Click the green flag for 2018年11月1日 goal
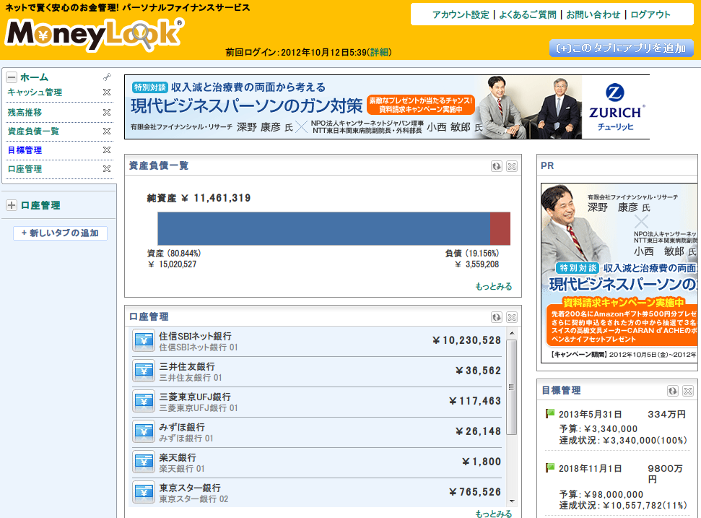Viewport: 701px width, 518px height. pyautogui.click(x=550, y=467)
